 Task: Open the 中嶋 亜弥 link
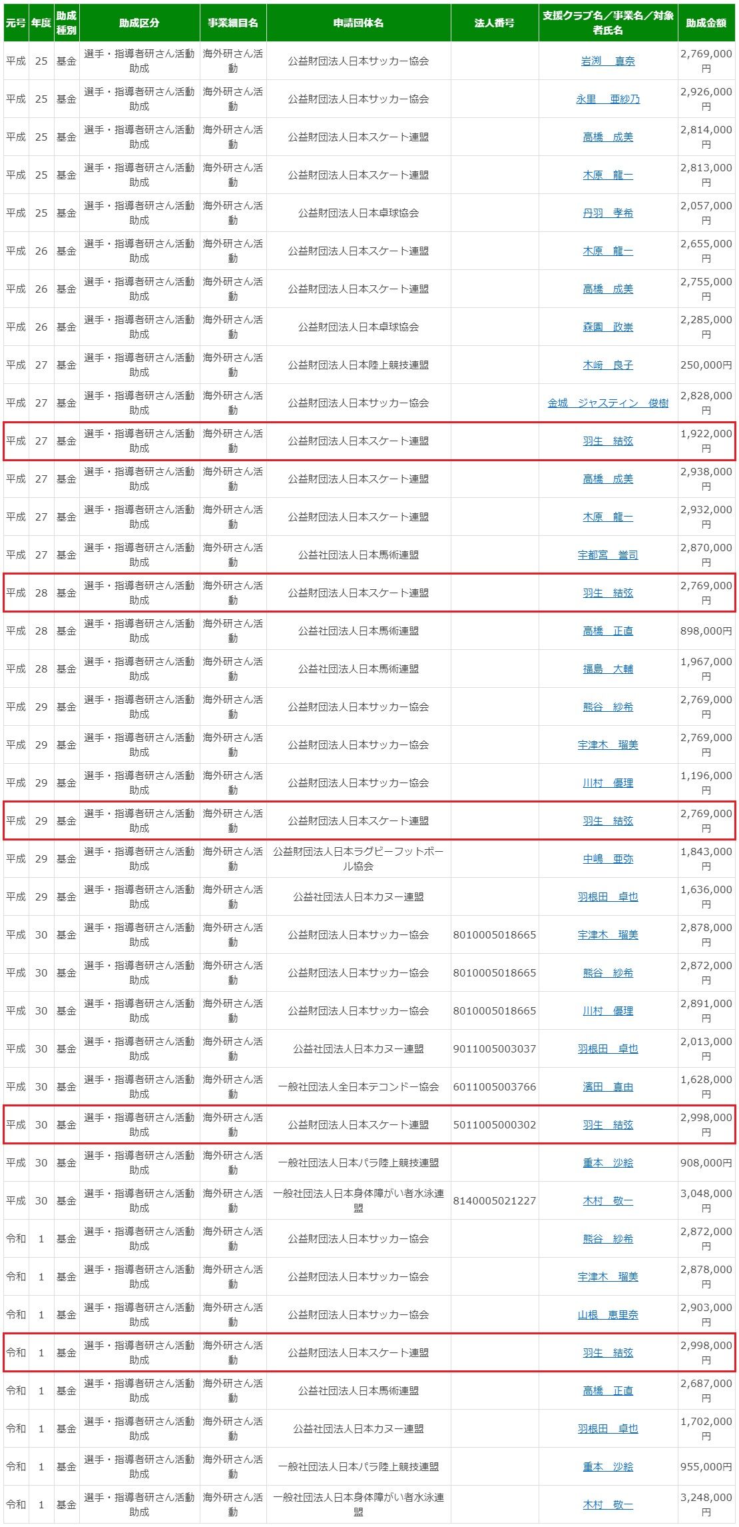pos(608,858)
